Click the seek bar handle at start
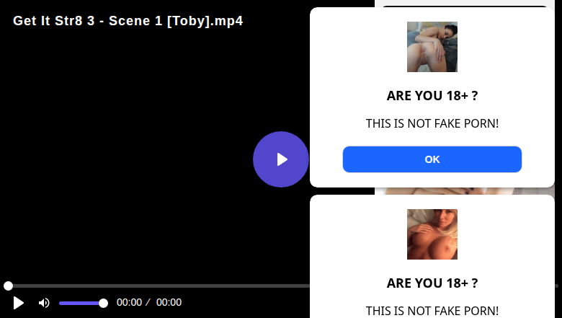Image resolution: width=562 pixels, height=318 pixels. pyautogui.click(x=8, y=286)
